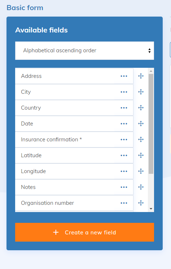Click the move handle next to Latitude
The height and width of the screenshot is (269, 171).
point(141,155)
